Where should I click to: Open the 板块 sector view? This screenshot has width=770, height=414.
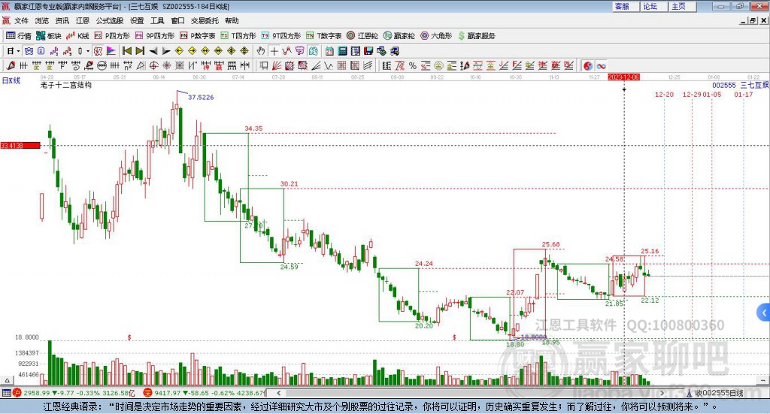point(48,36)
